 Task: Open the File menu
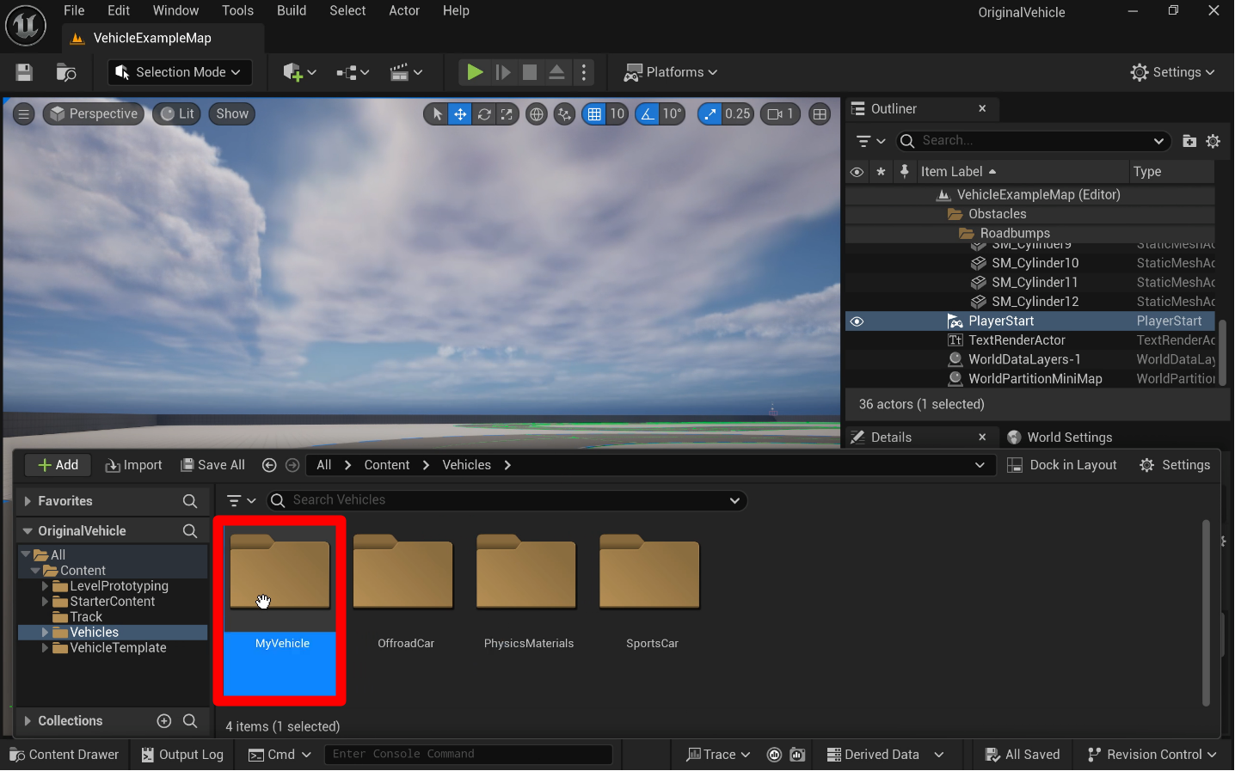pos(74,10)
